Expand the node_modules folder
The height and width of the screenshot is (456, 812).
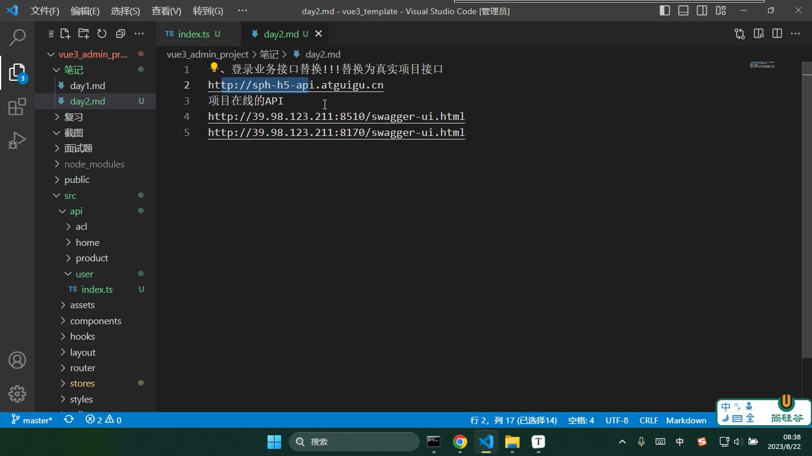click(95, 164)
